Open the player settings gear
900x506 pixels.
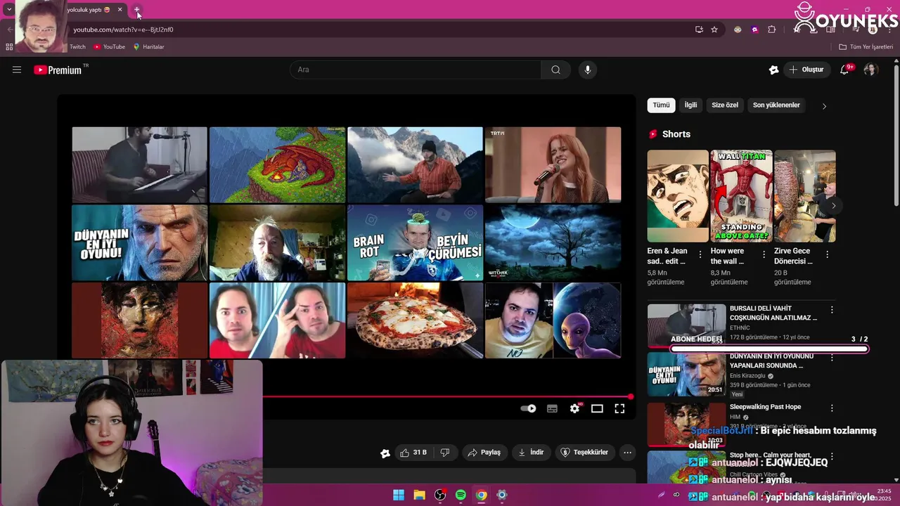(x=574, y=408)
